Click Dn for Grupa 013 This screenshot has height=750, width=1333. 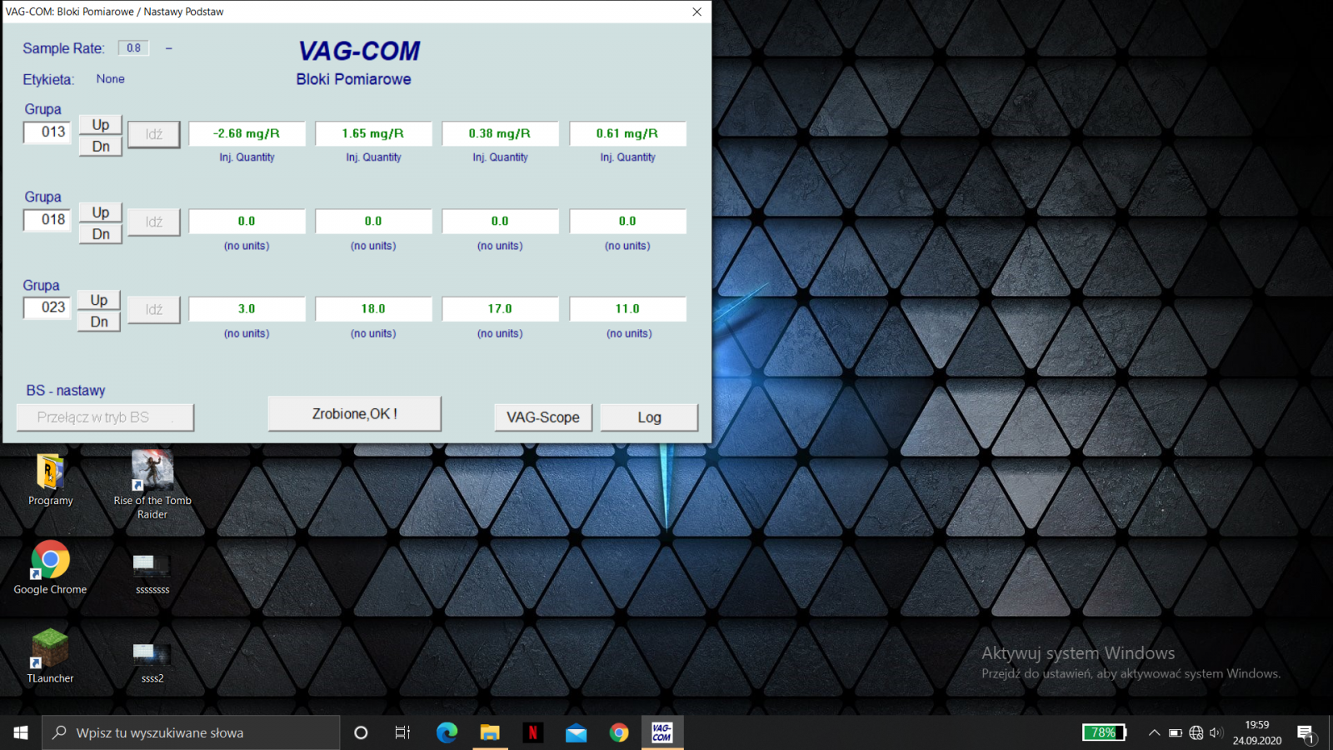tap(101, 147)
